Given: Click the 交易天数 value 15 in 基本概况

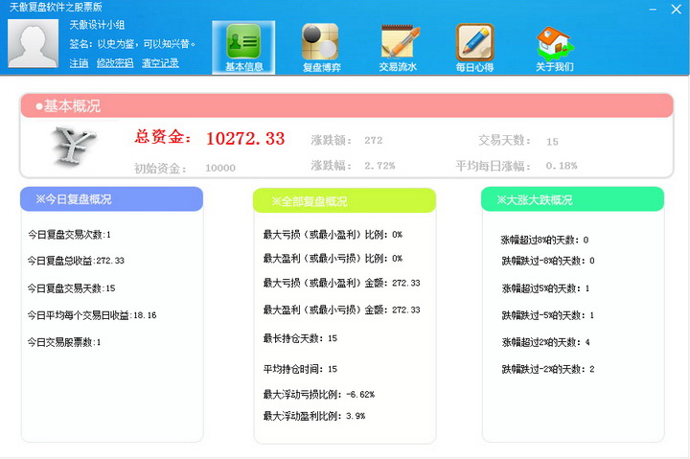Looking at the screenshot, I should click(552, 142).
